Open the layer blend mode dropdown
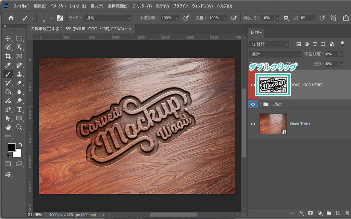Viewport: 351px width, 219px height. 275,54
